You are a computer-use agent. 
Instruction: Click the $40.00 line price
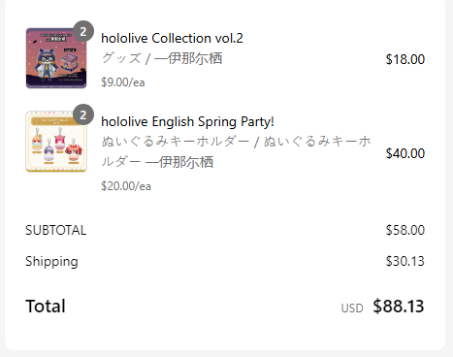click(x=405, y=153)
